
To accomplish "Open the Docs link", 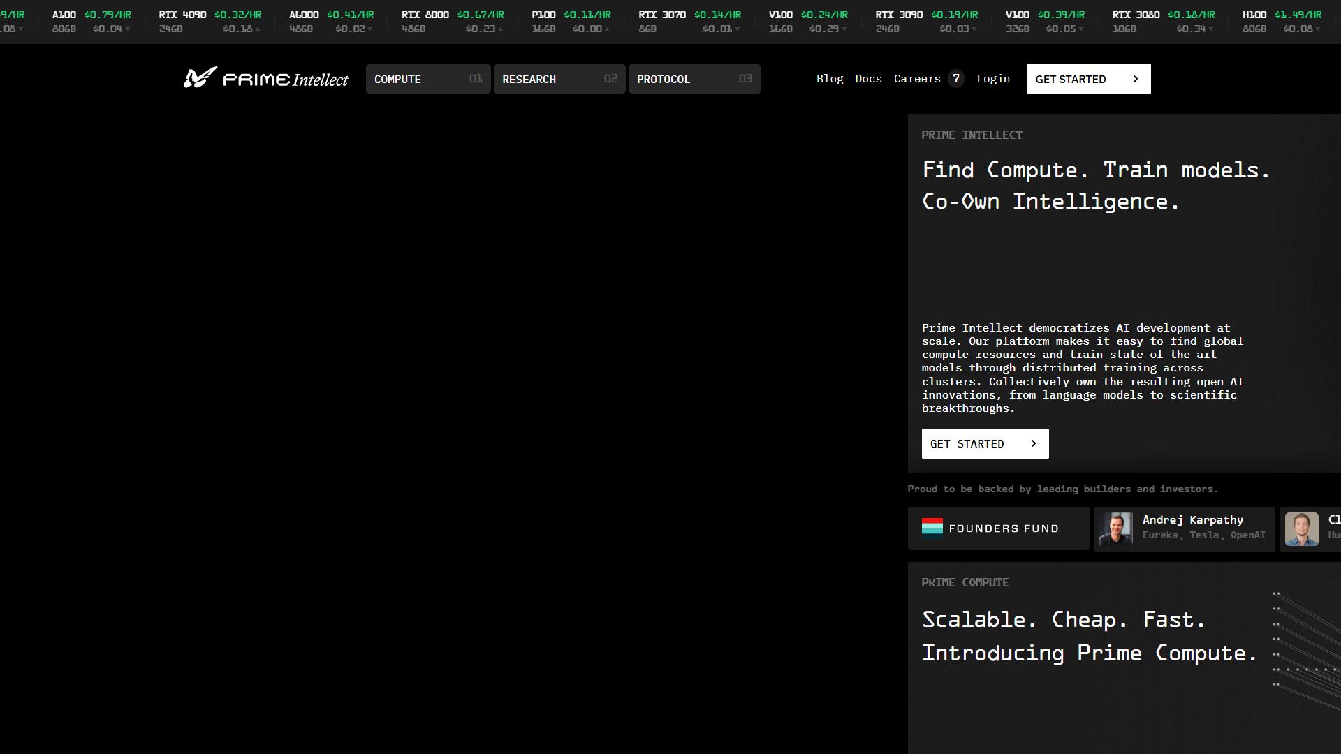I will click(868, 79).
